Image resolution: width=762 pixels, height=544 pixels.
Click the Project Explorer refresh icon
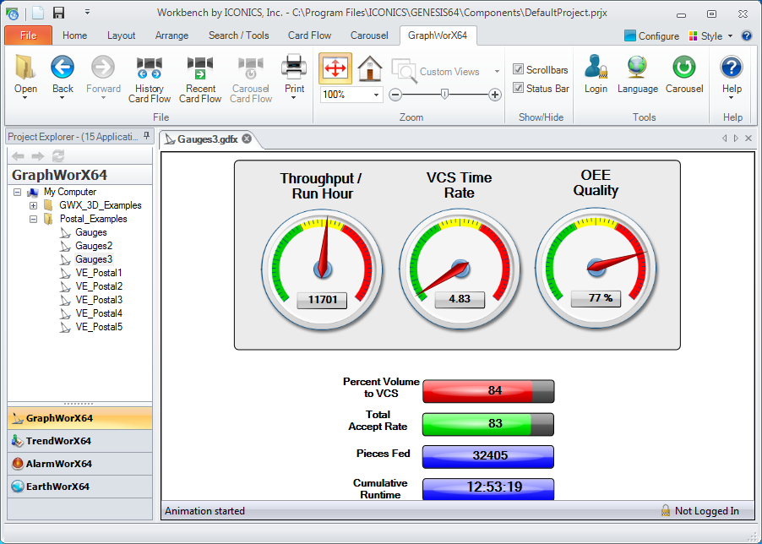pyautogui.click(x=58, y=156)
